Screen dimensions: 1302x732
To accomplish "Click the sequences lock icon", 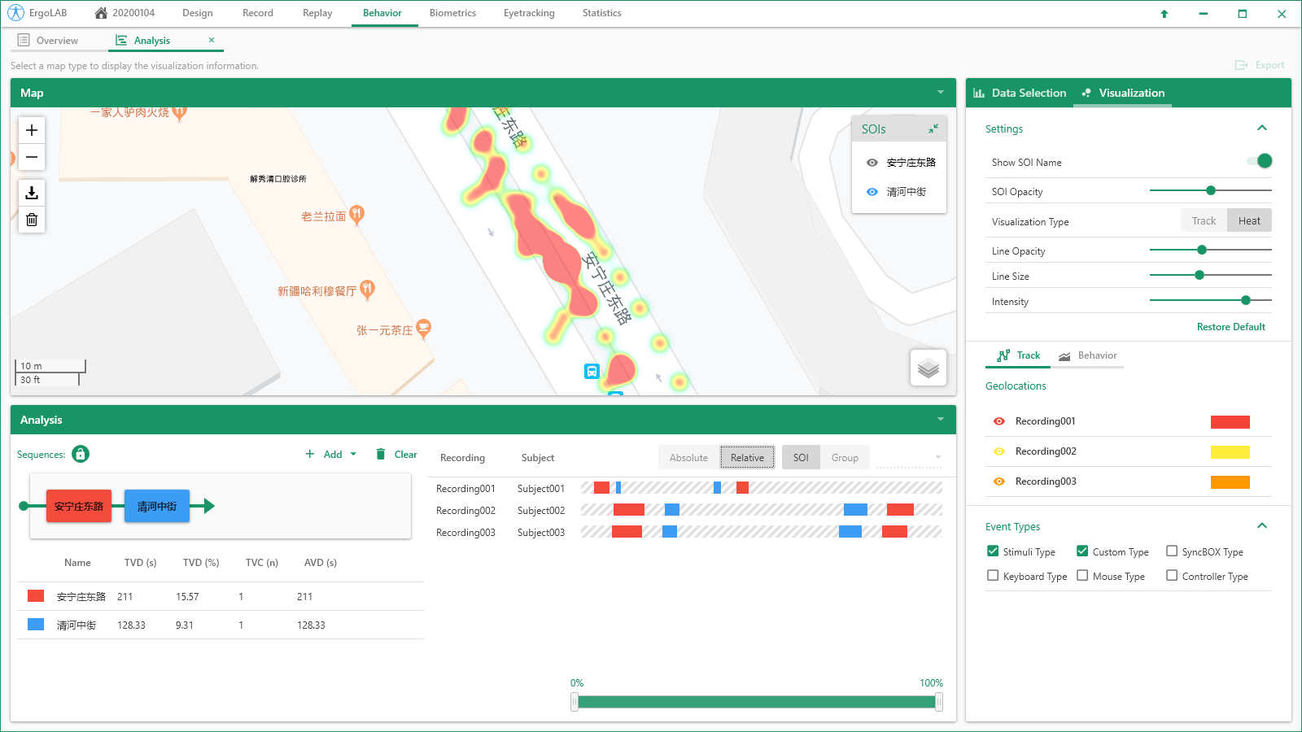I will [81, 454].
